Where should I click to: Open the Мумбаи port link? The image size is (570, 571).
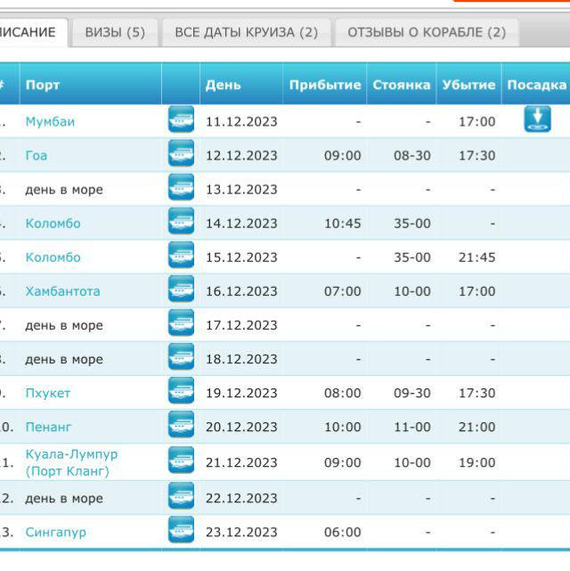50,121
